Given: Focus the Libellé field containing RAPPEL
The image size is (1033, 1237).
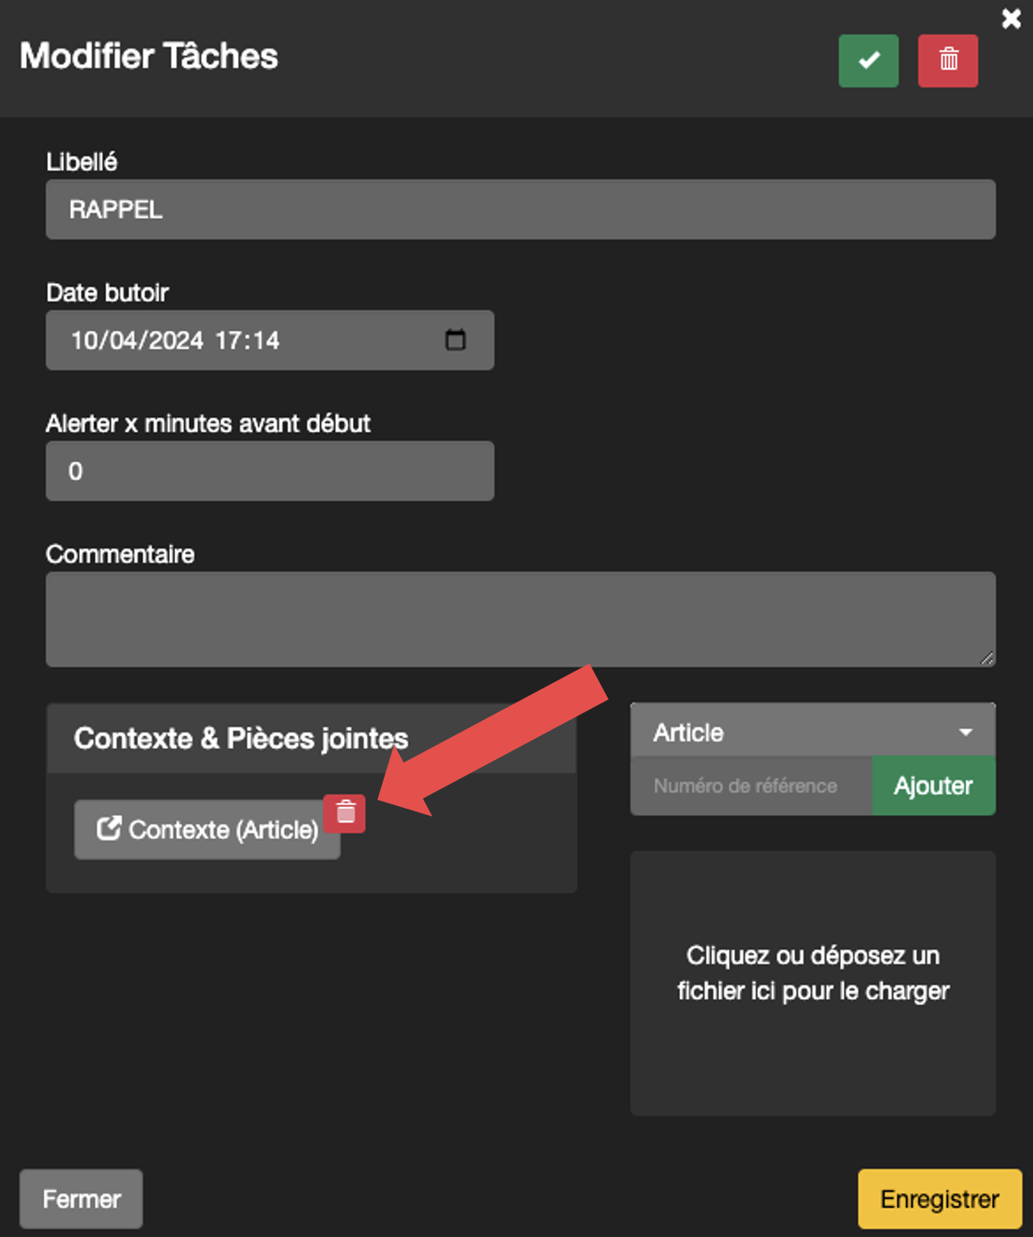Looking at the screenshot, I should pos(520,210).
